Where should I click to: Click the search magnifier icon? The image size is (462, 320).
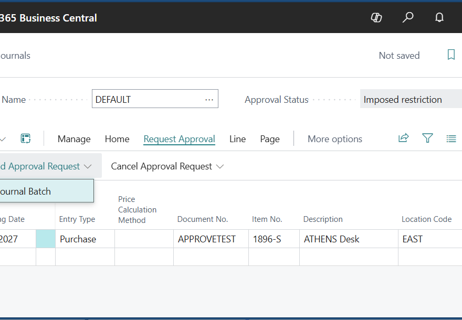coord(408,18)
